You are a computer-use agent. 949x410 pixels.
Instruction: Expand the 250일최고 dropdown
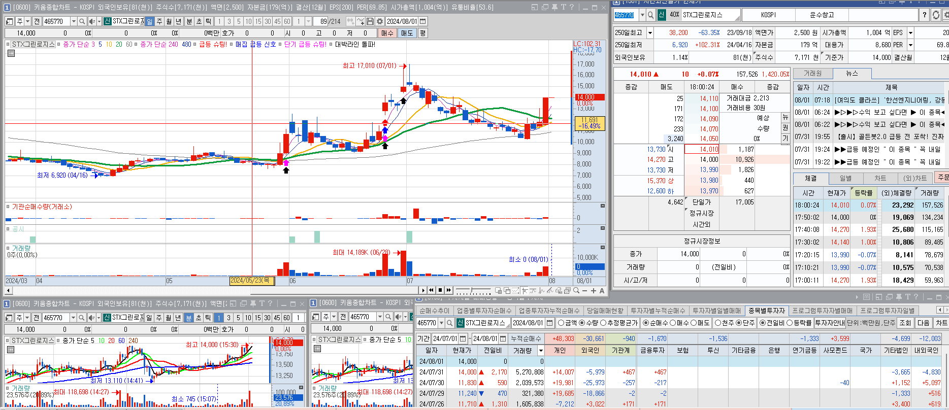650,32
